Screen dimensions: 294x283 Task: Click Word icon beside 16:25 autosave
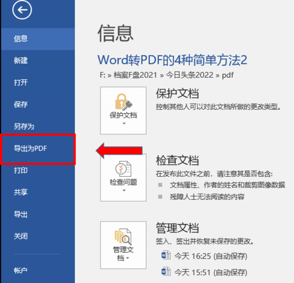[x=166, y=255]
